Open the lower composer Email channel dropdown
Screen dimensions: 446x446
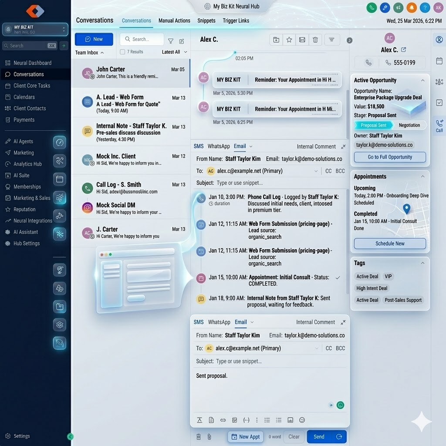click(252, 322)
